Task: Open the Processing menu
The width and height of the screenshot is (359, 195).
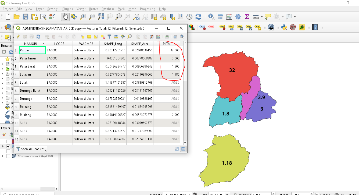Action: (x=148, y=9)
